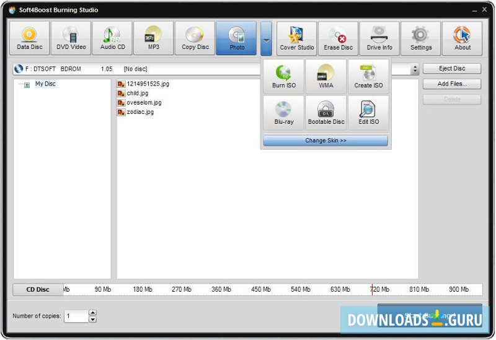Viewport: 496px width, 340px height.
Task: Minimize the Soft4Boost Burning Studio window
Action: click(474, 11)
